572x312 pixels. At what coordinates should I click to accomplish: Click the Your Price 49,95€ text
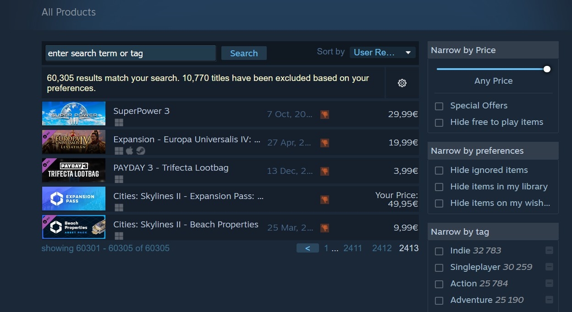(396, 199)
